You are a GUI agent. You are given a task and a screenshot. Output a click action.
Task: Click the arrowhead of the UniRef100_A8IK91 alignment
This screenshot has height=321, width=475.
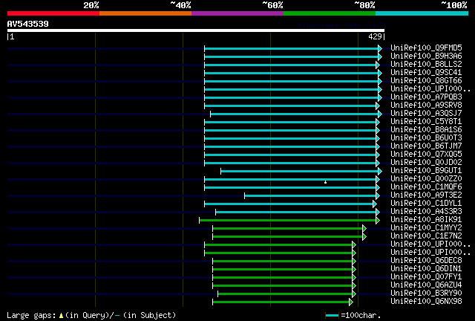click(378, 221)
